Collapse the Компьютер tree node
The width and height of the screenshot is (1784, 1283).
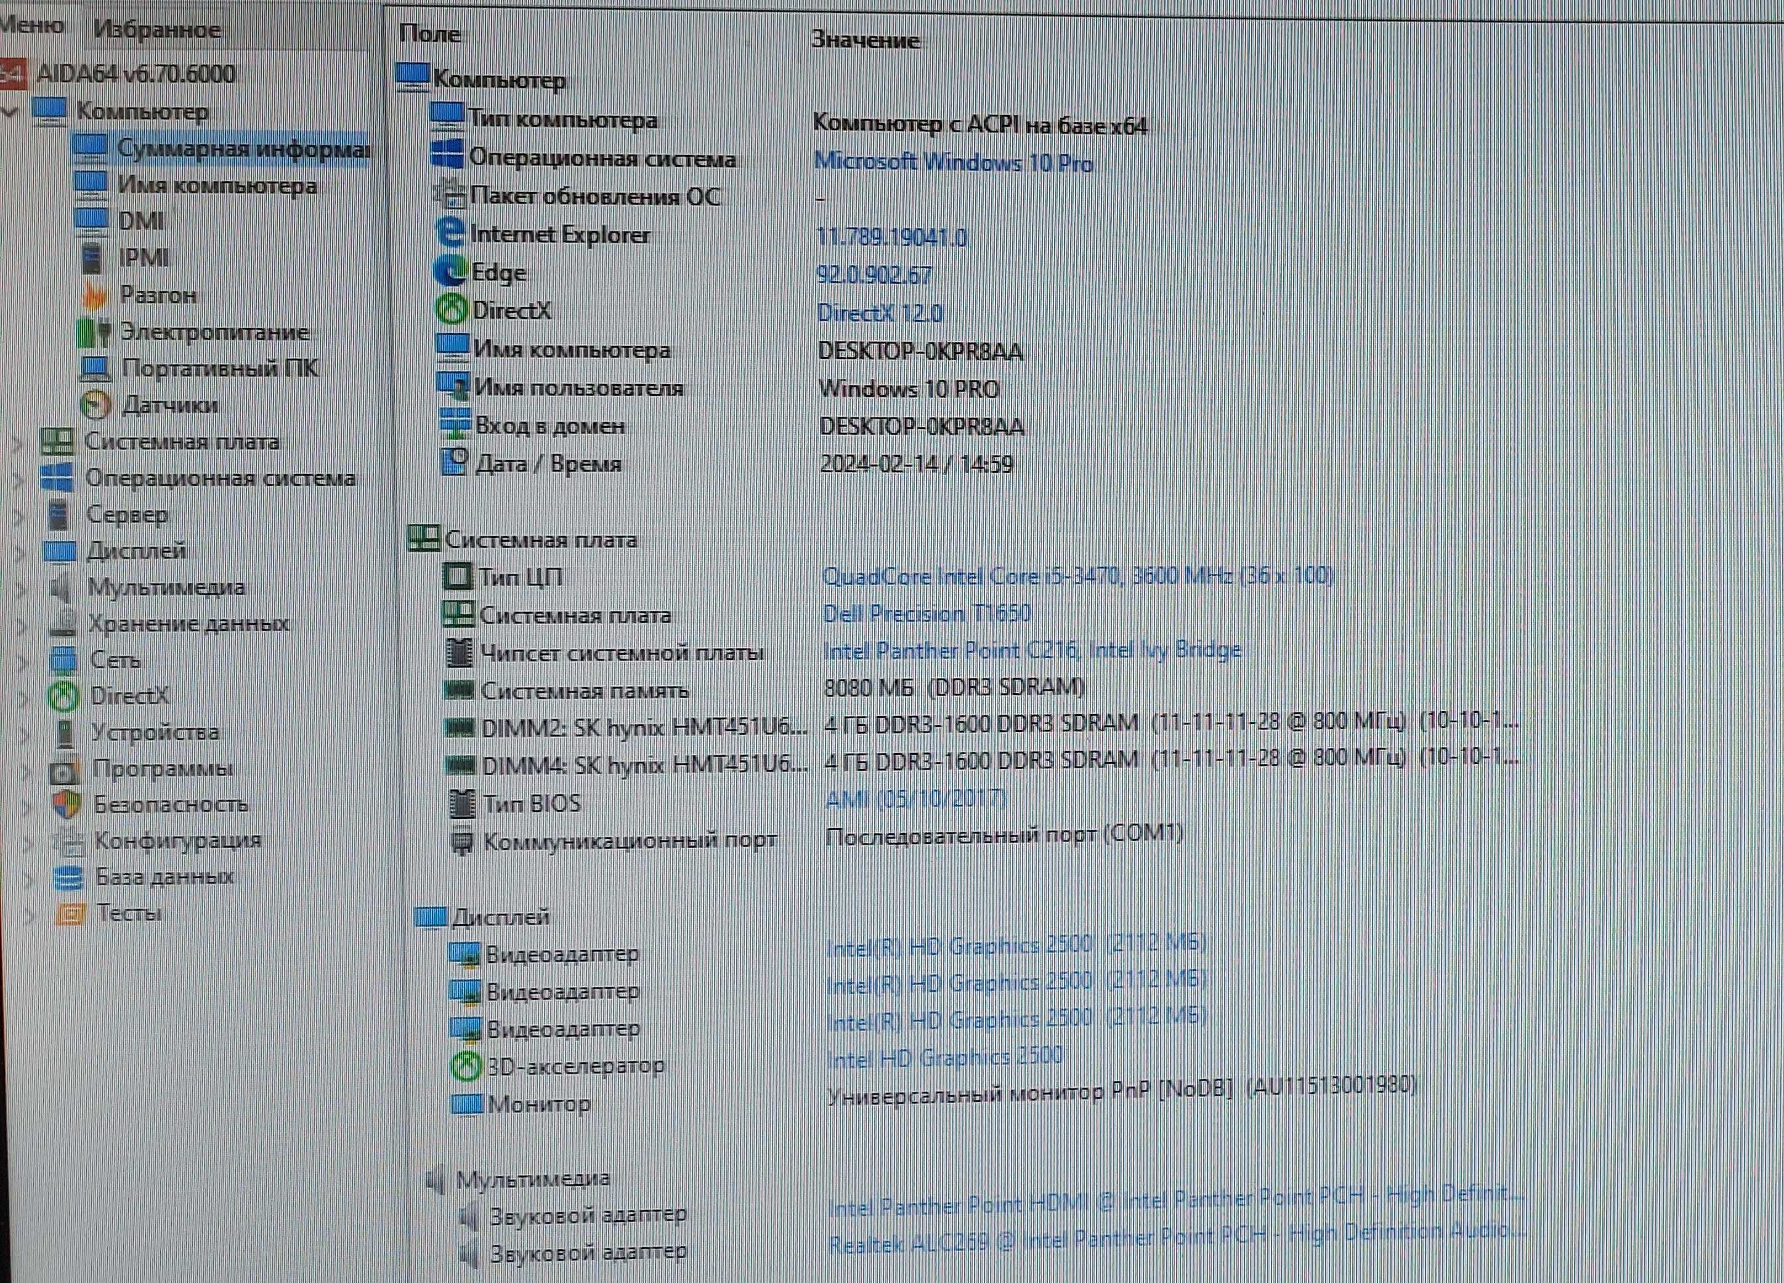point(9,111)
